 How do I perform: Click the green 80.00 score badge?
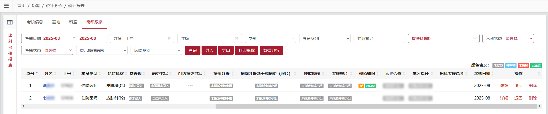click(370, 86)
